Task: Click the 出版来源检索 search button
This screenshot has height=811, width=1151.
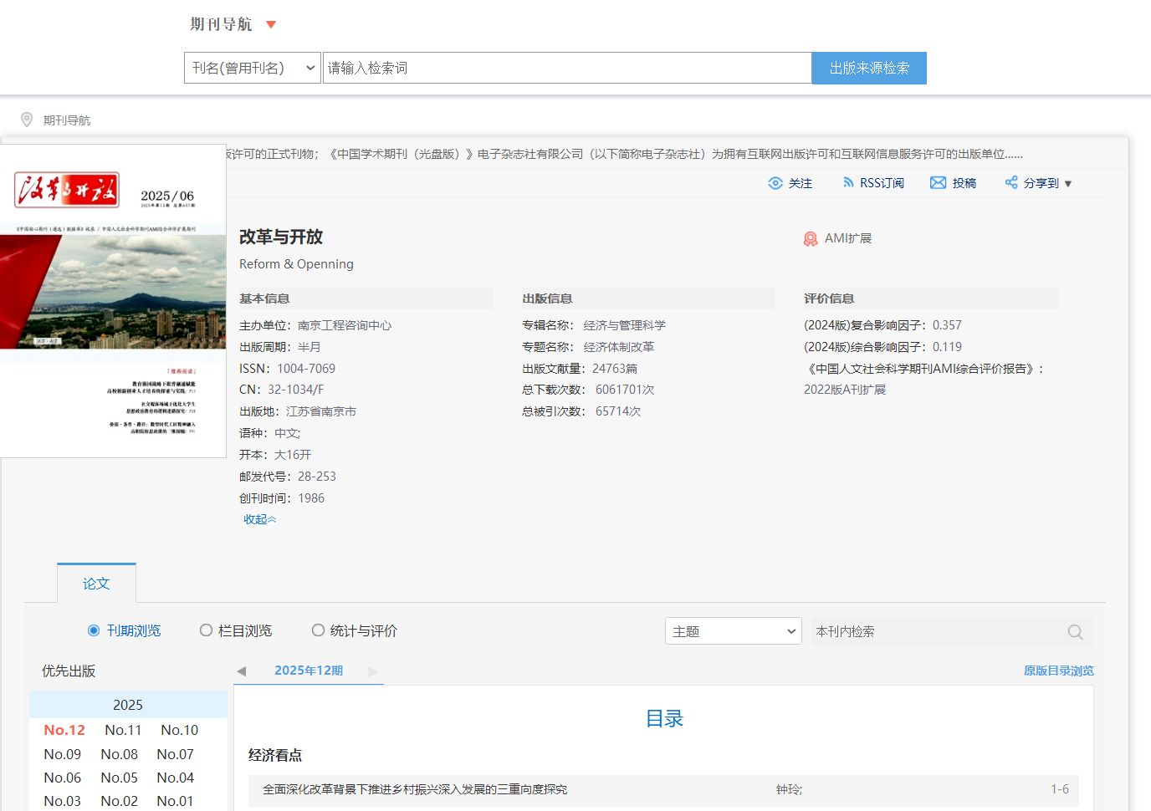Action: pyautogui.click(x=868, y=68)
